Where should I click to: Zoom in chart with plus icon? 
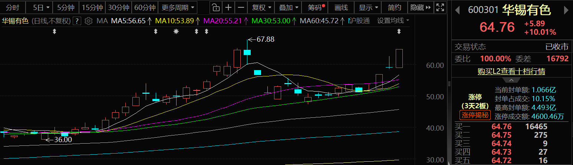[x=228, y=7]
